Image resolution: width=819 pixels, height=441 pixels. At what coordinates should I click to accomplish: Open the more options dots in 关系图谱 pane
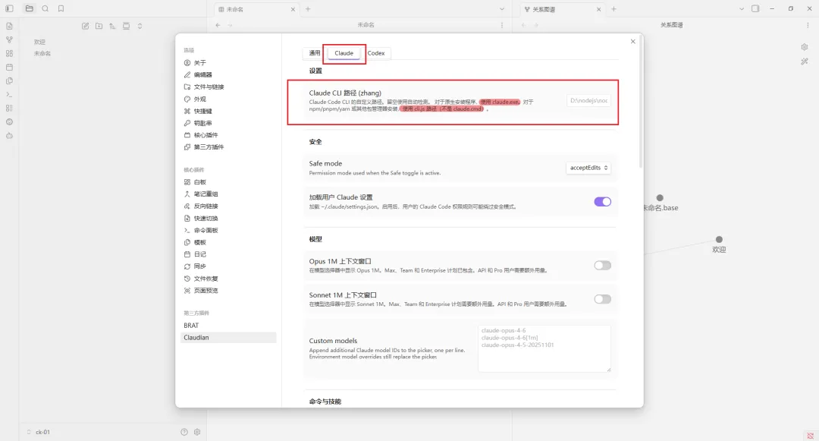click(808, 25)
